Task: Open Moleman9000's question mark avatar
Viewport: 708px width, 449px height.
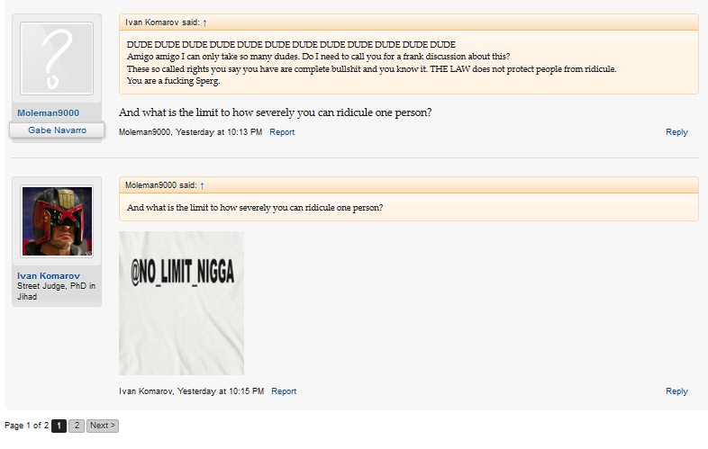Action: tap(57, 58)
